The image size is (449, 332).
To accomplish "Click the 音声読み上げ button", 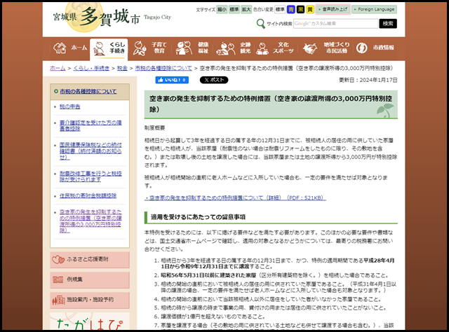I will (333, 9).
